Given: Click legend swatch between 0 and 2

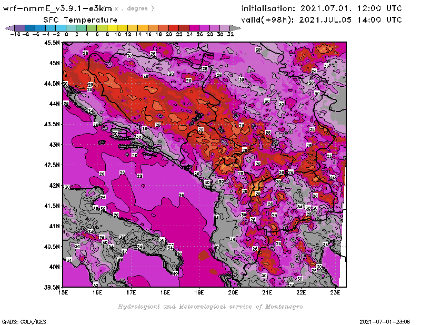Looking at the screenshot, I should 71,28.
